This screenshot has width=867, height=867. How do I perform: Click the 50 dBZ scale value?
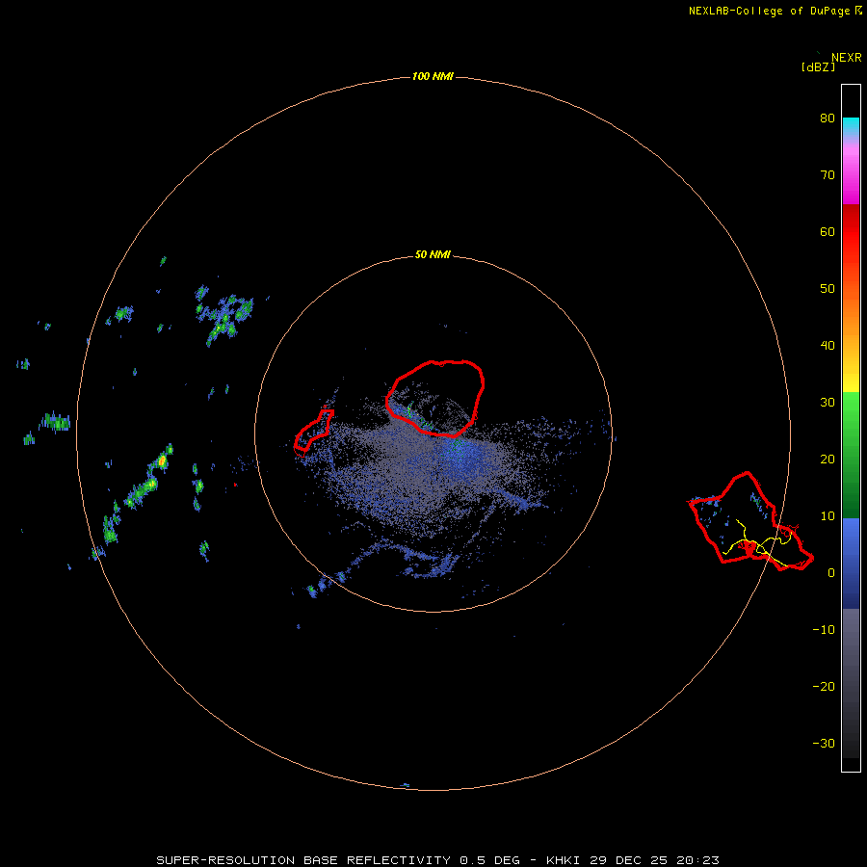828,289
